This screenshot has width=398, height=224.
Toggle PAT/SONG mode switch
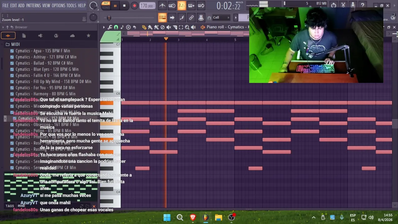[x=106, y=5]
